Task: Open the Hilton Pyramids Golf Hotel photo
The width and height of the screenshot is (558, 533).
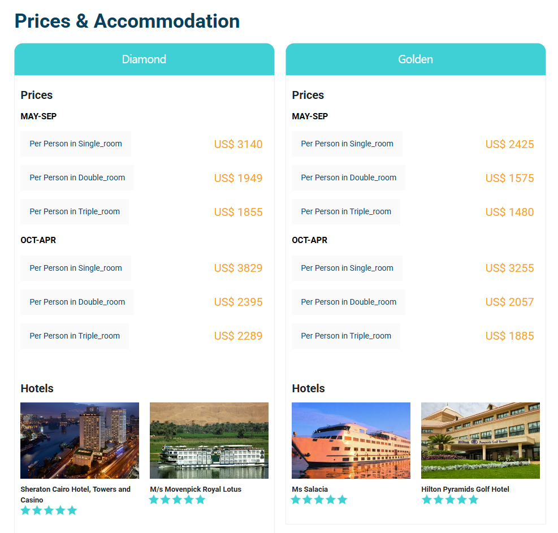Action: click(x=481, y=440)
